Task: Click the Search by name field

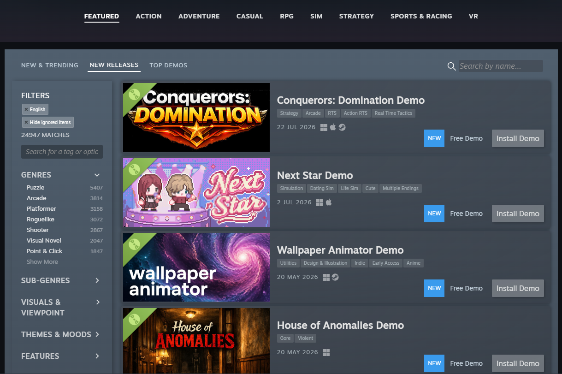Action: [500, 66]
